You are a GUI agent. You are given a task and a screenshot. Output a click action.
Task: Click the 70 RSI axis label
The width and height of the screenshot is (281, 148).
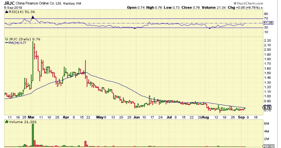pos(266,18)
